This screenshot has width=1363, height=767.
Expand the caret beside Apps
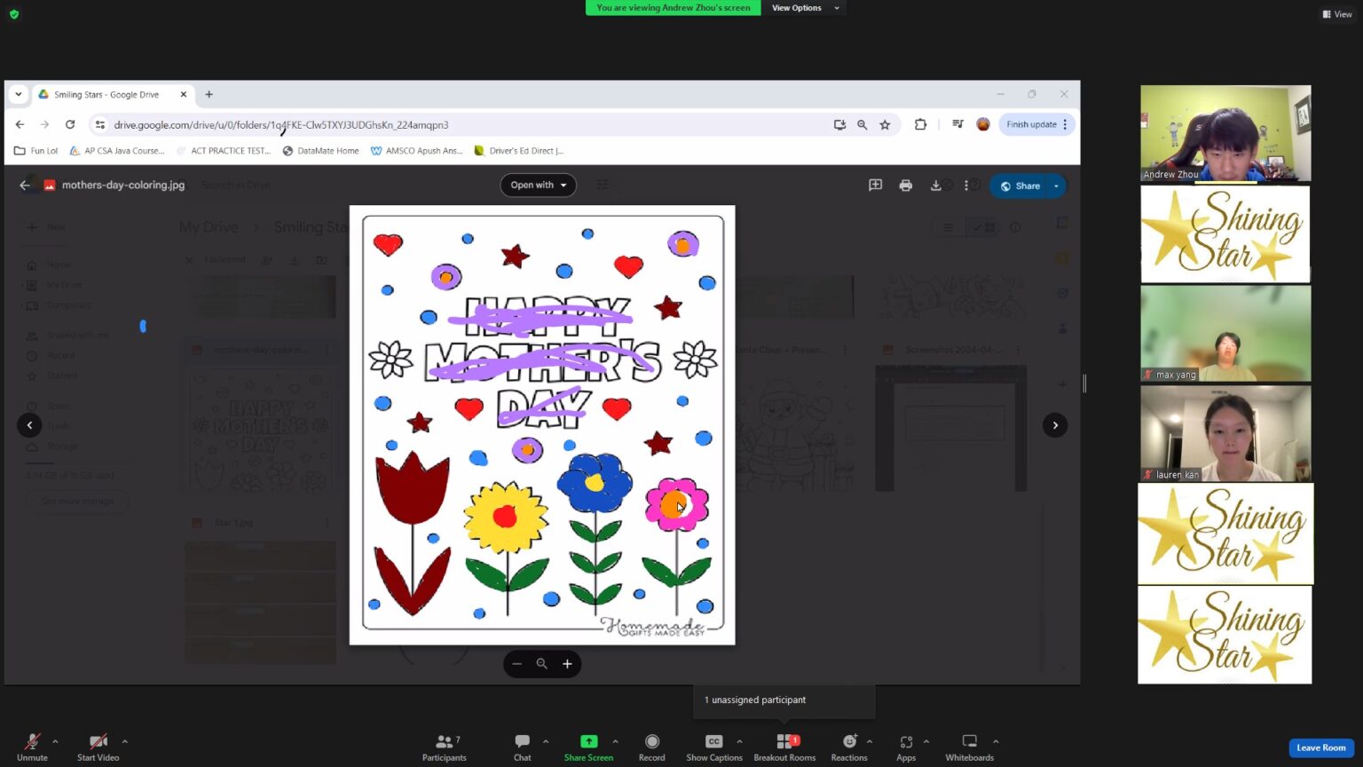pyautogui.click(x=926, y=741)
